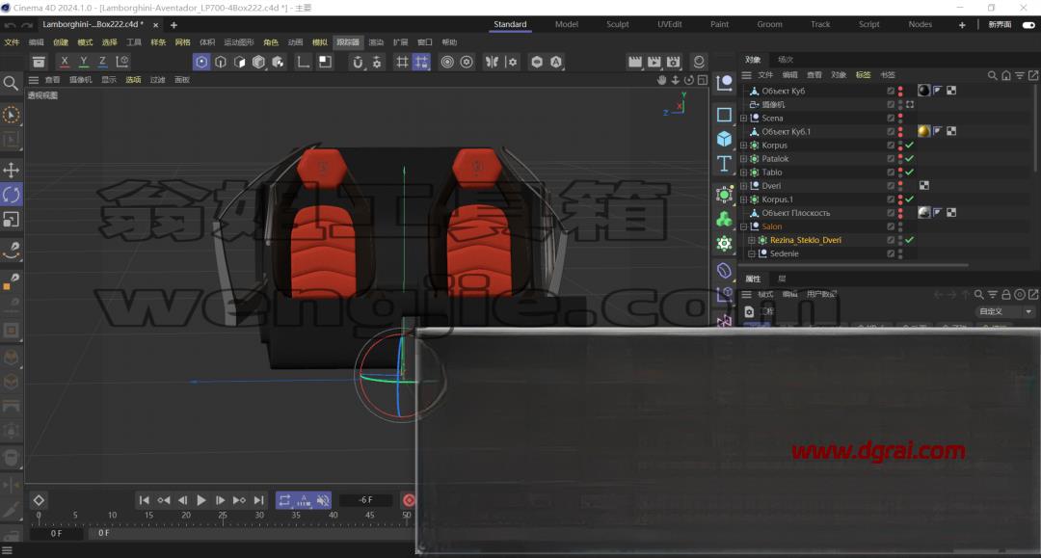1041x558 pixels.
Task: Select the Move tool in left toolbar
Action: 12,170
